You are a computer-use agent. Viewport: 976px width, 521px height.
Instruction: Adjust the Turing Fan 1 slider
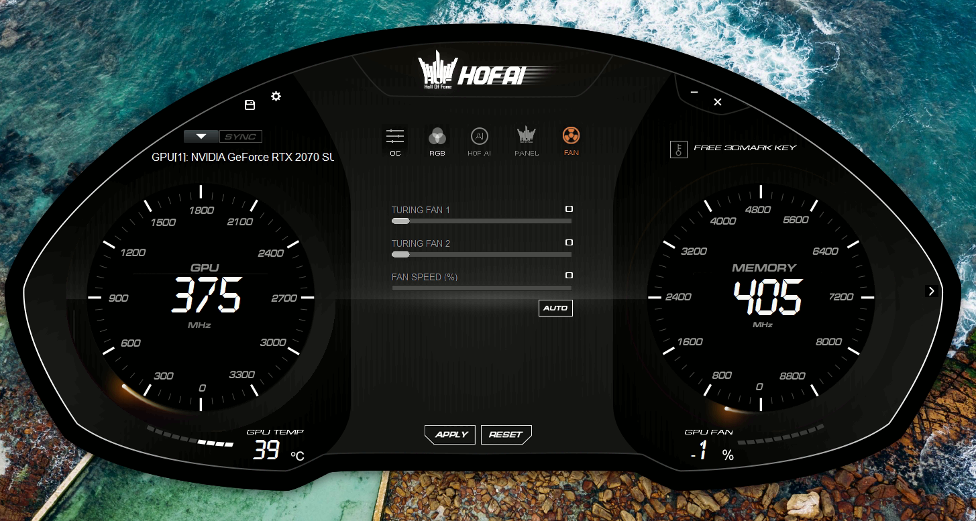click(482, 221)
